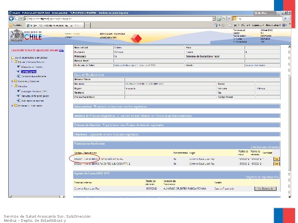
Task: Click the search magnifier icon
Action: [286, 19]
